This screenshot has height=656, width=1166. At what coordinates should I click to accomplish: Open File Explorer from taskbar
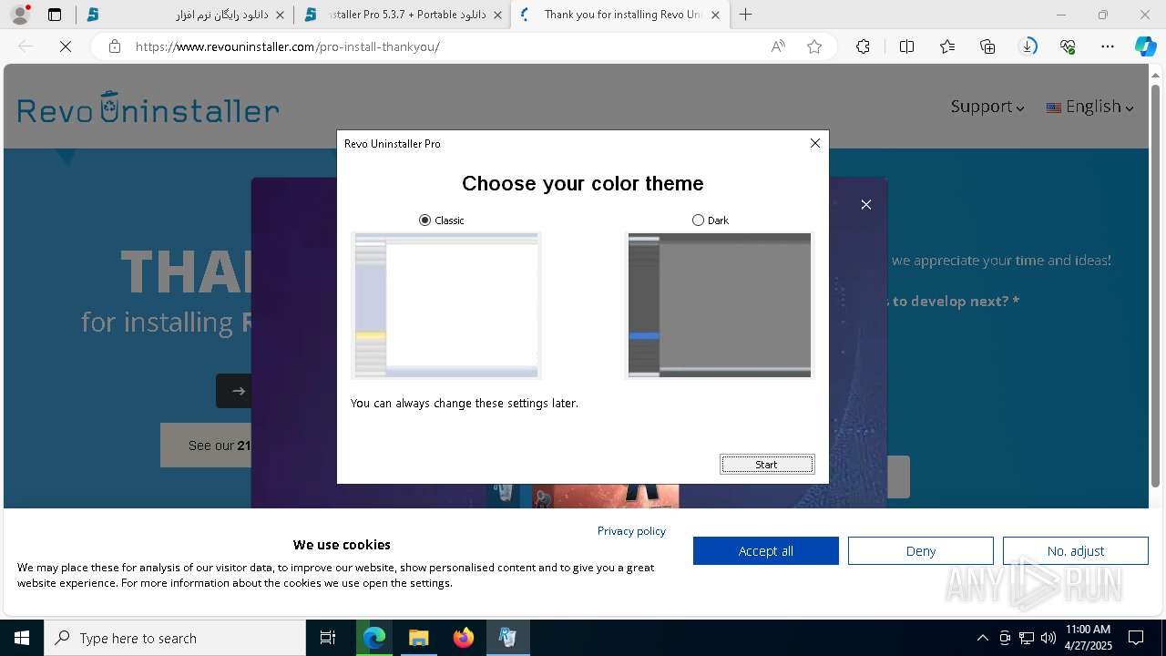pos(418,638)
